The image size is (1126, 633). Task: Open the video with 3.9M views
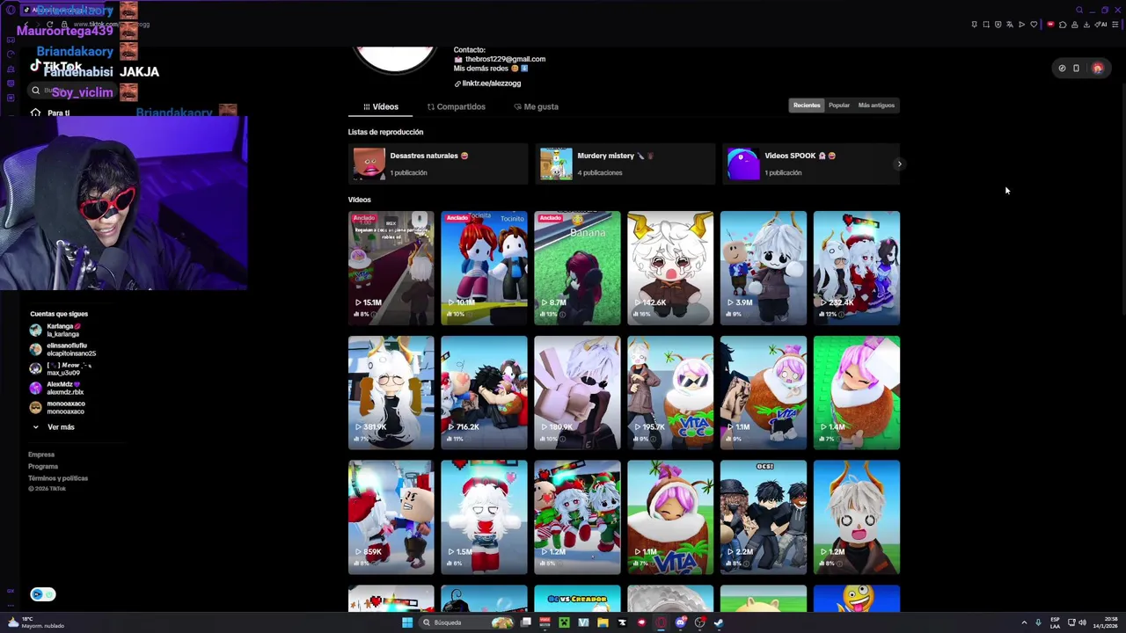click(x=764, y=268)
